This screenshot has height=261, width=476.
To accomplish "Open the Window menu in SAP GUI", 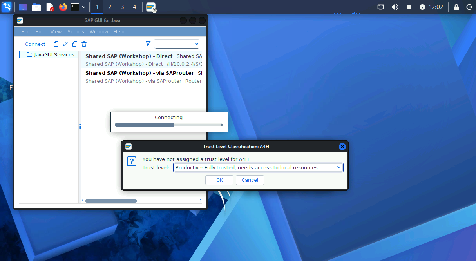I will [x=99, y=32].
